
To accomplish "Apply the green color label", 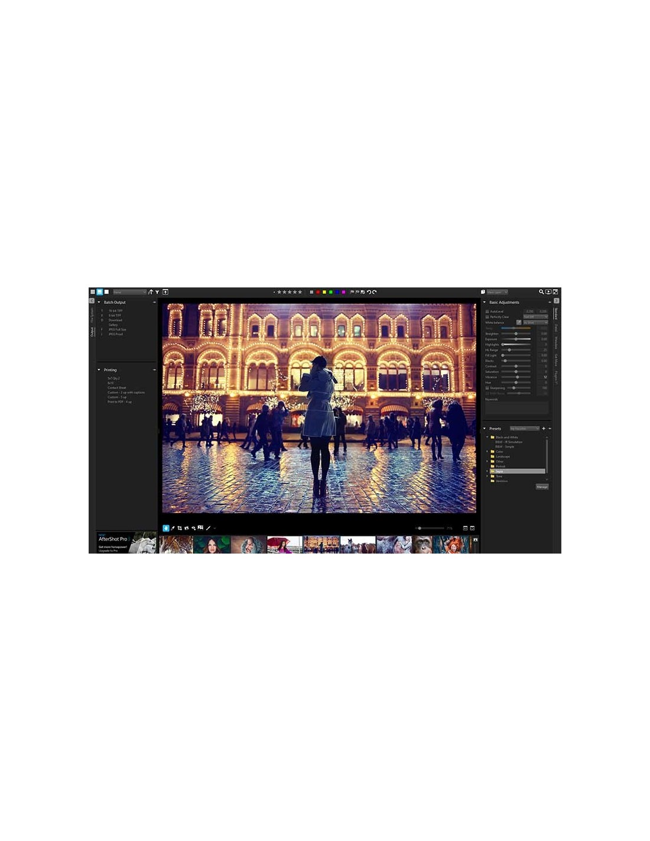I will pyautogui.click(x=330, y=292).
